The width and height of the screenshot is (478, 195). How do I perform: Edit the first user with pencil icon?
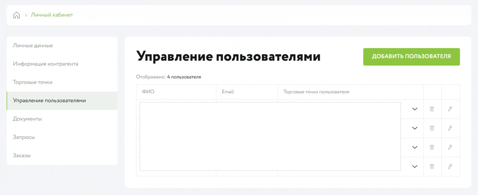(450, 109)
